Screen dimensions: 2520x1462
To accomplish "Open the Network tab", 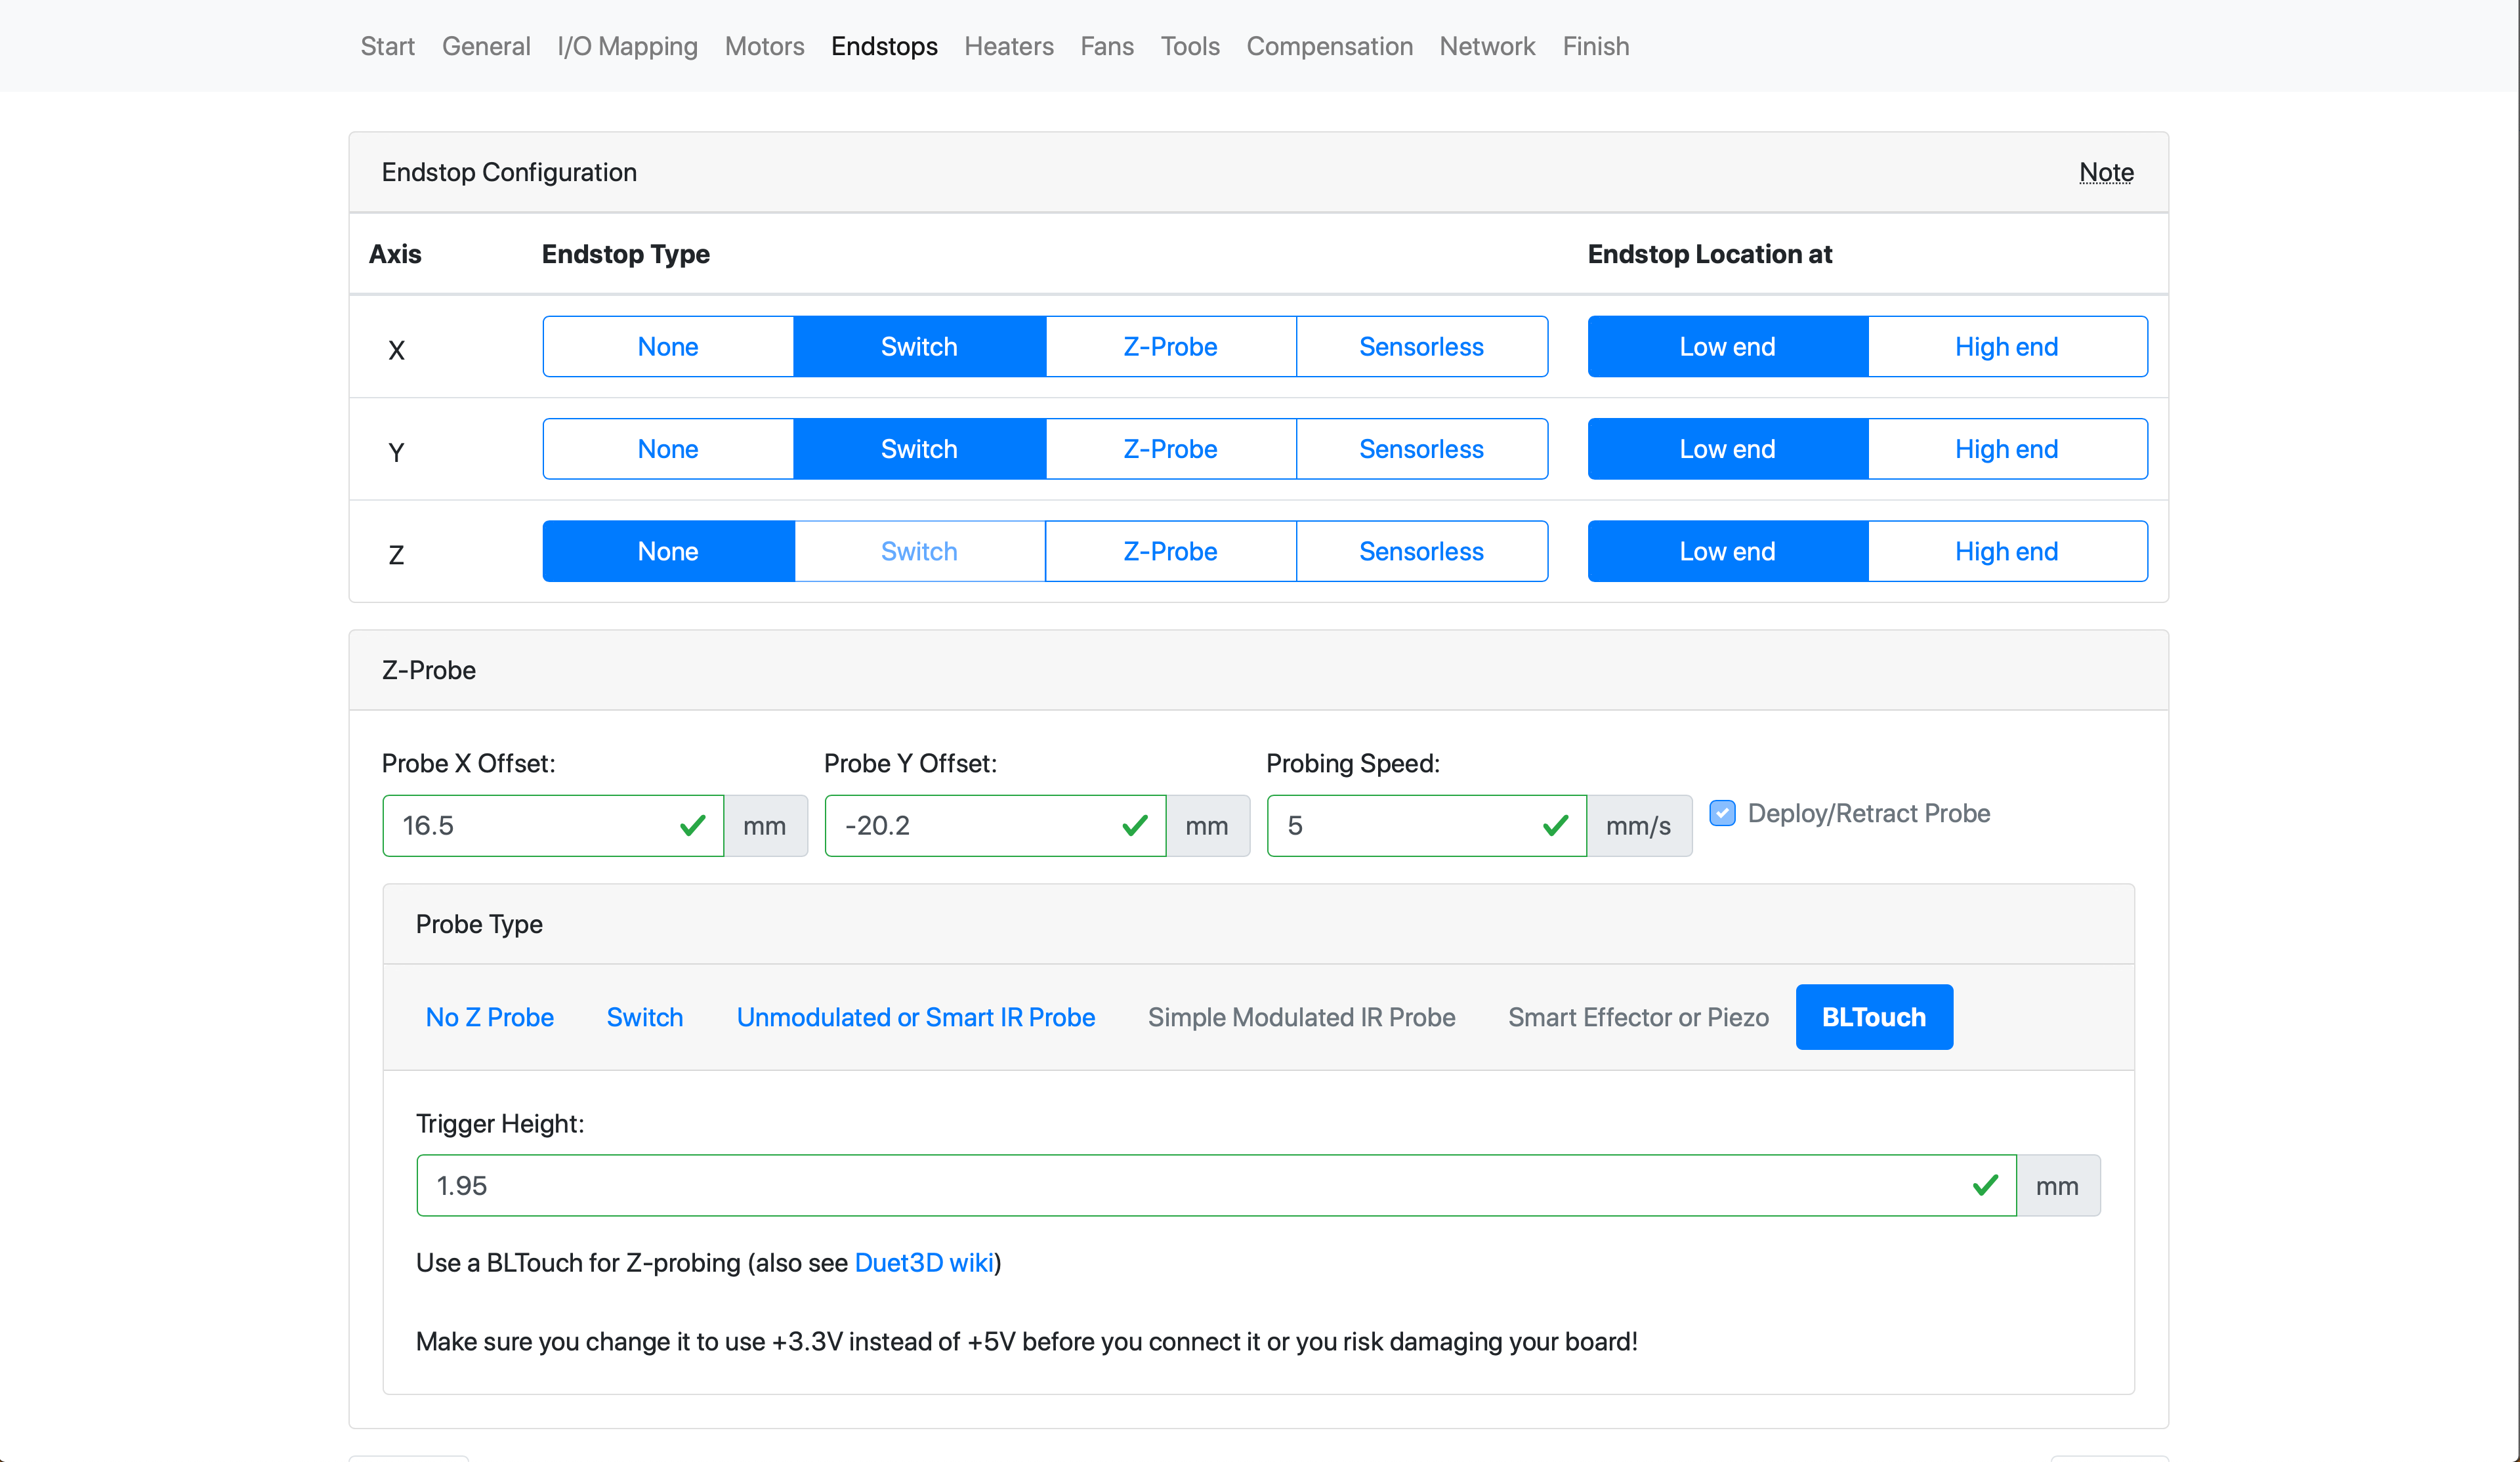I will click(x=1487, y=46).
